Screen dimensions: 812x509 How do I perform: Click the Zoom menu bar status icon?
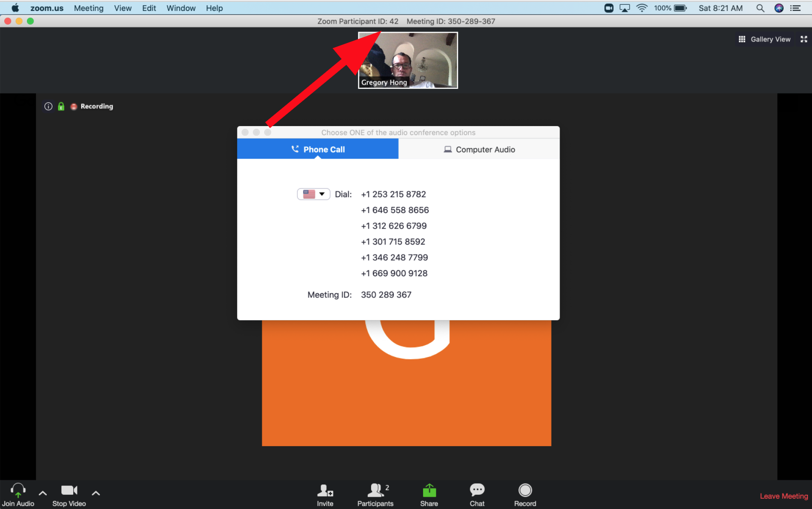click(x=609, y=8)
